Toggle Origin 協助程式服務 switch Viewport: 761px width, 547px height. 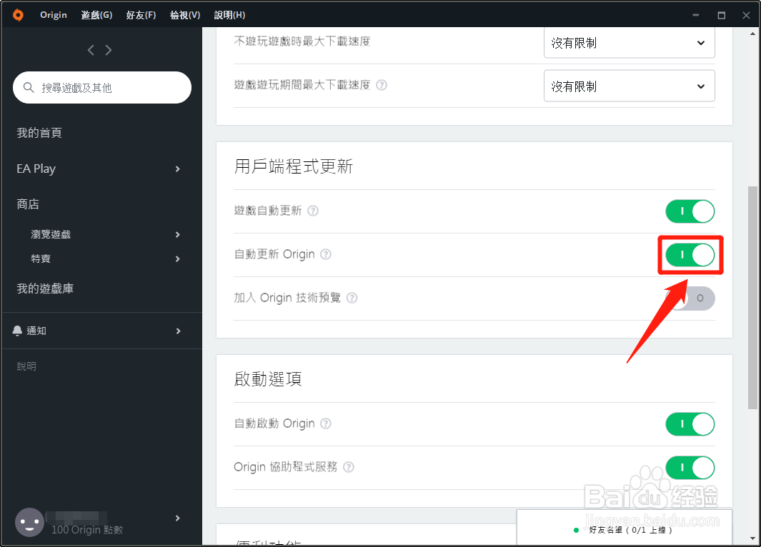tap(690, 468)
